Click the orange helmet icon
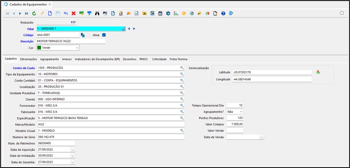The height and width of the screenshot is (168, 350). tap(129, 14)
